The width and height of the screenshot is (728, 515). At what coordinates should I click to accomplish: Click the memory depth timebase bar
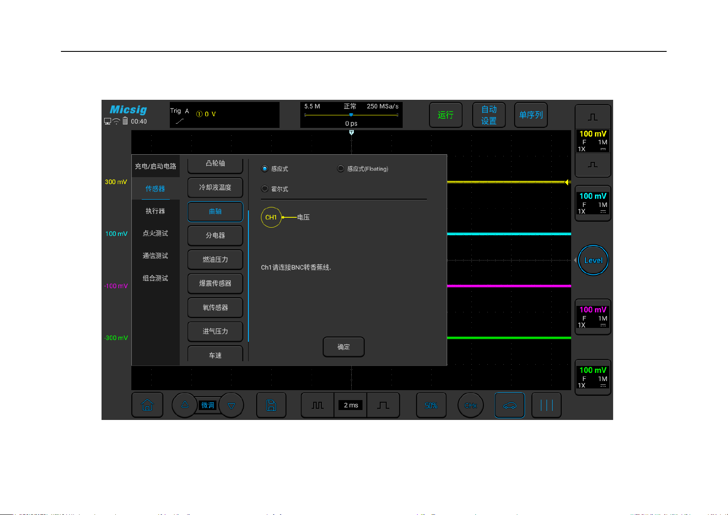351,115
